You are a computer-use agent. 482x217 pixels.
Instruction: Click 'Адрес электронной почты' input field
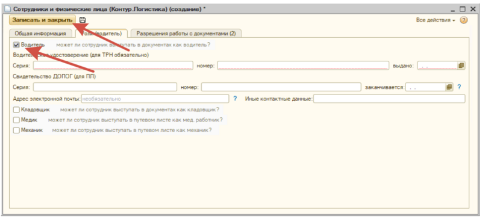tap(155, 99)
